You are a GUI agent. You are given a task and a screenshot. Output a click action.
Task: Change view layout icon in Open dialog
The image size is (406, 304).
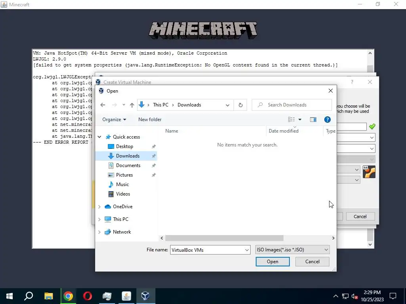pyautogui.click(x=291, y=120)
